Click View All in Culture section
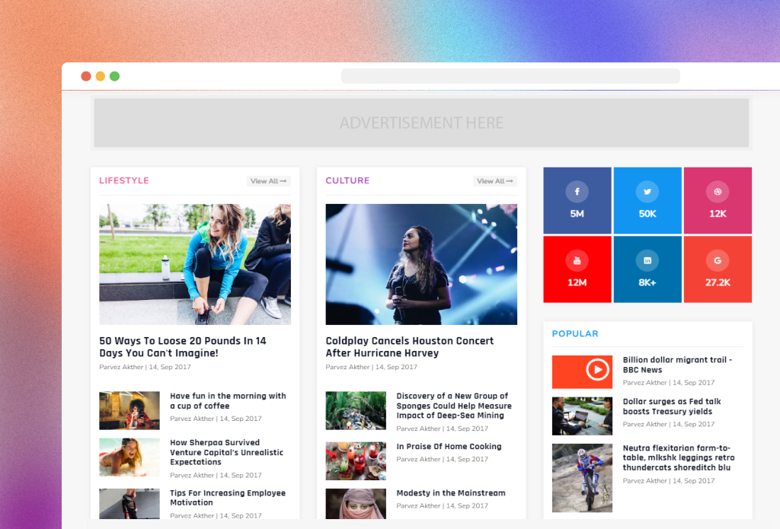Screen dimensions: 780x529 tap(494, 181)
